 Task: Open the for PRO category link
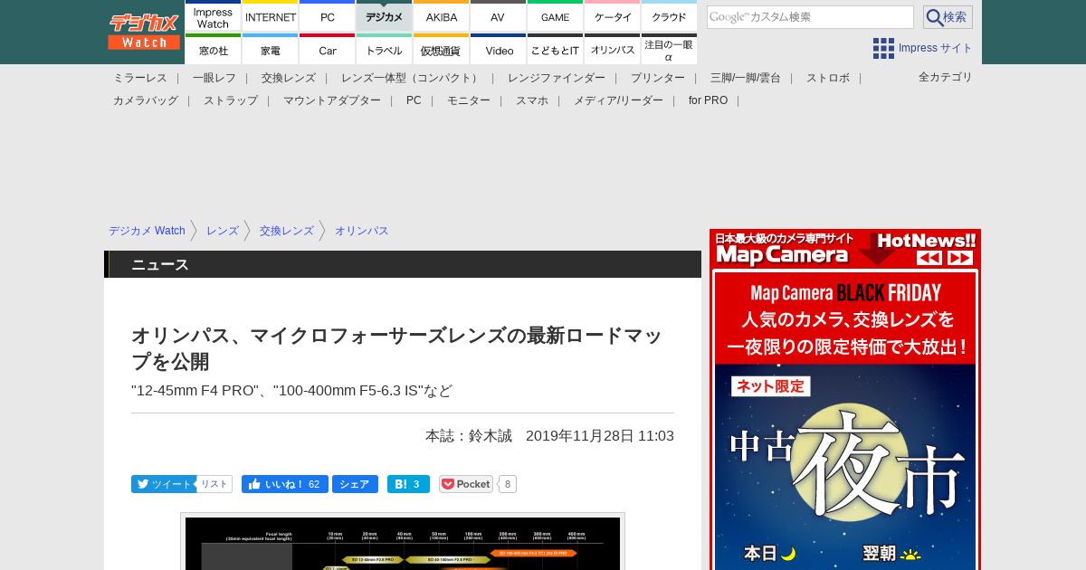[708, 100]
